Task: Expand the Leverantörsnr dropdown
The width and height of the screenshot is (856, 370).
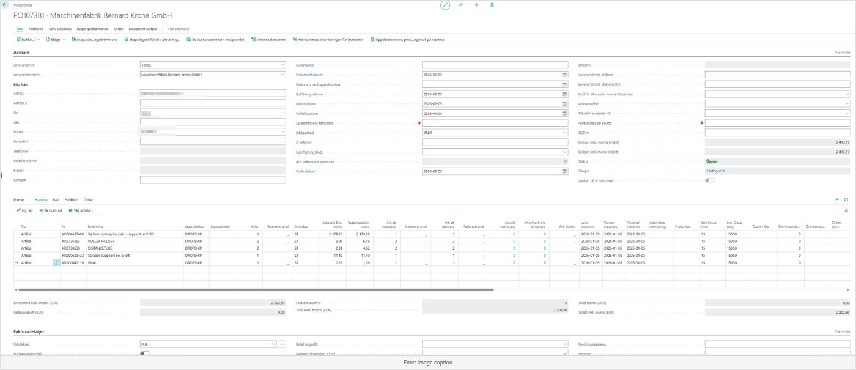Action: pyautogui.click(x=282, y=65)
